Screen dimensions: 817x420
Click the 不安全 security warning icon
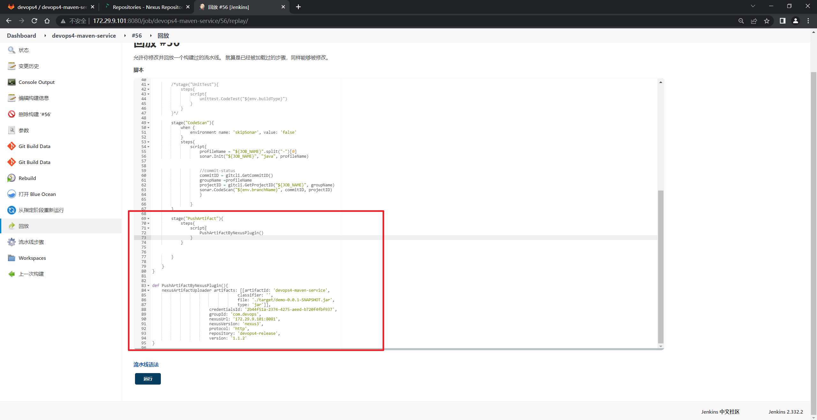click(x=63, y=21)
